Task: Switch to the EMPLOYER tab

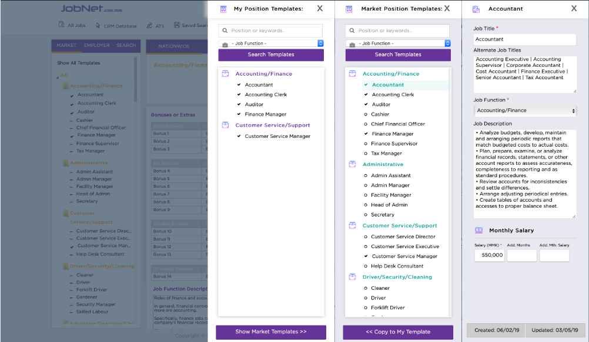Action: [96, 45]
